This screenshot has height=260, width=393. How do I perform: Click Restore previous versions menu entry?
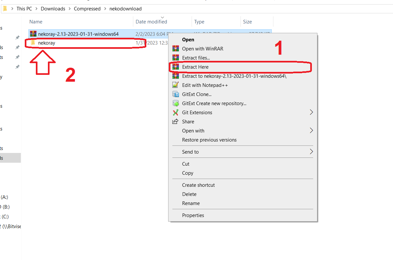pyautogui.click(x=209, y=140)
